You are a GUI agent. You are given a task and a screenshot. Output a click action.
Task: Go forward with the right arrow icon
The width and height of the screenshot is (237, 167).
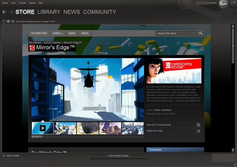point(11,12)
